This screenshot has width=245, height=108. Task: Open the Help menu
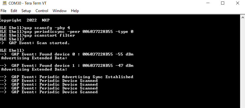pos(75,11)
